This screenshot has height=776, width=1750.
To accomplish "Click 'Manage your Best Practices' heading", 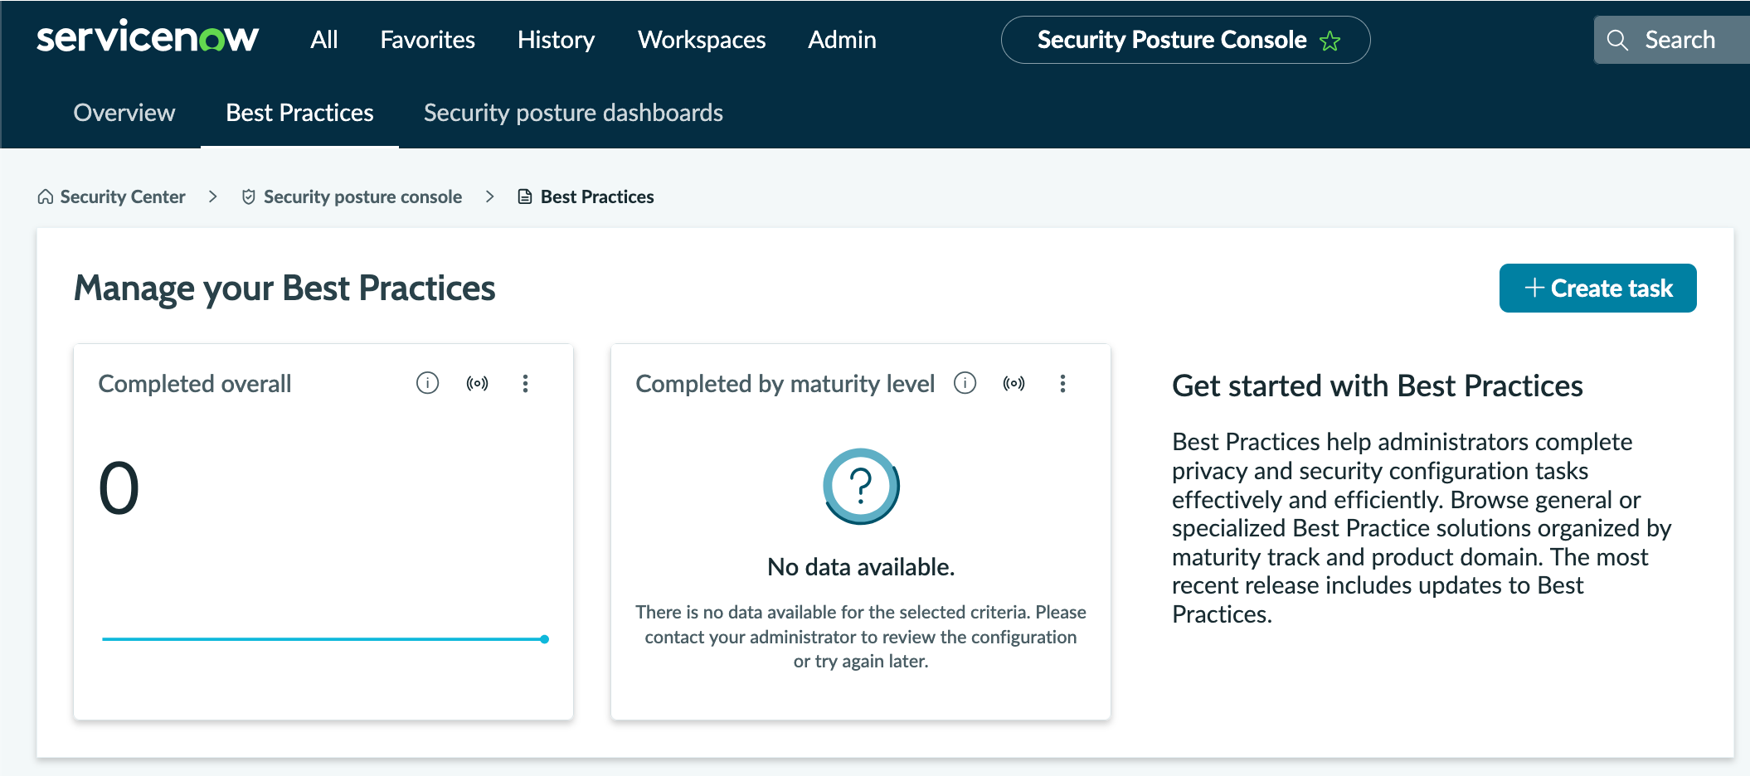I will (x=284, y=289).
